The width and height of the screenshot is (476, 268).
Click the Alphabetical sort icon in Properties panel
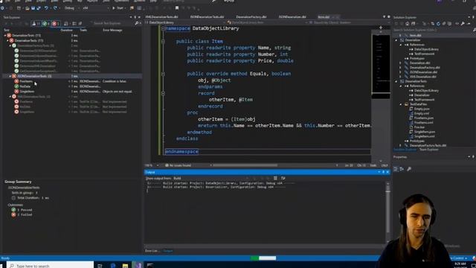(402, 169)
